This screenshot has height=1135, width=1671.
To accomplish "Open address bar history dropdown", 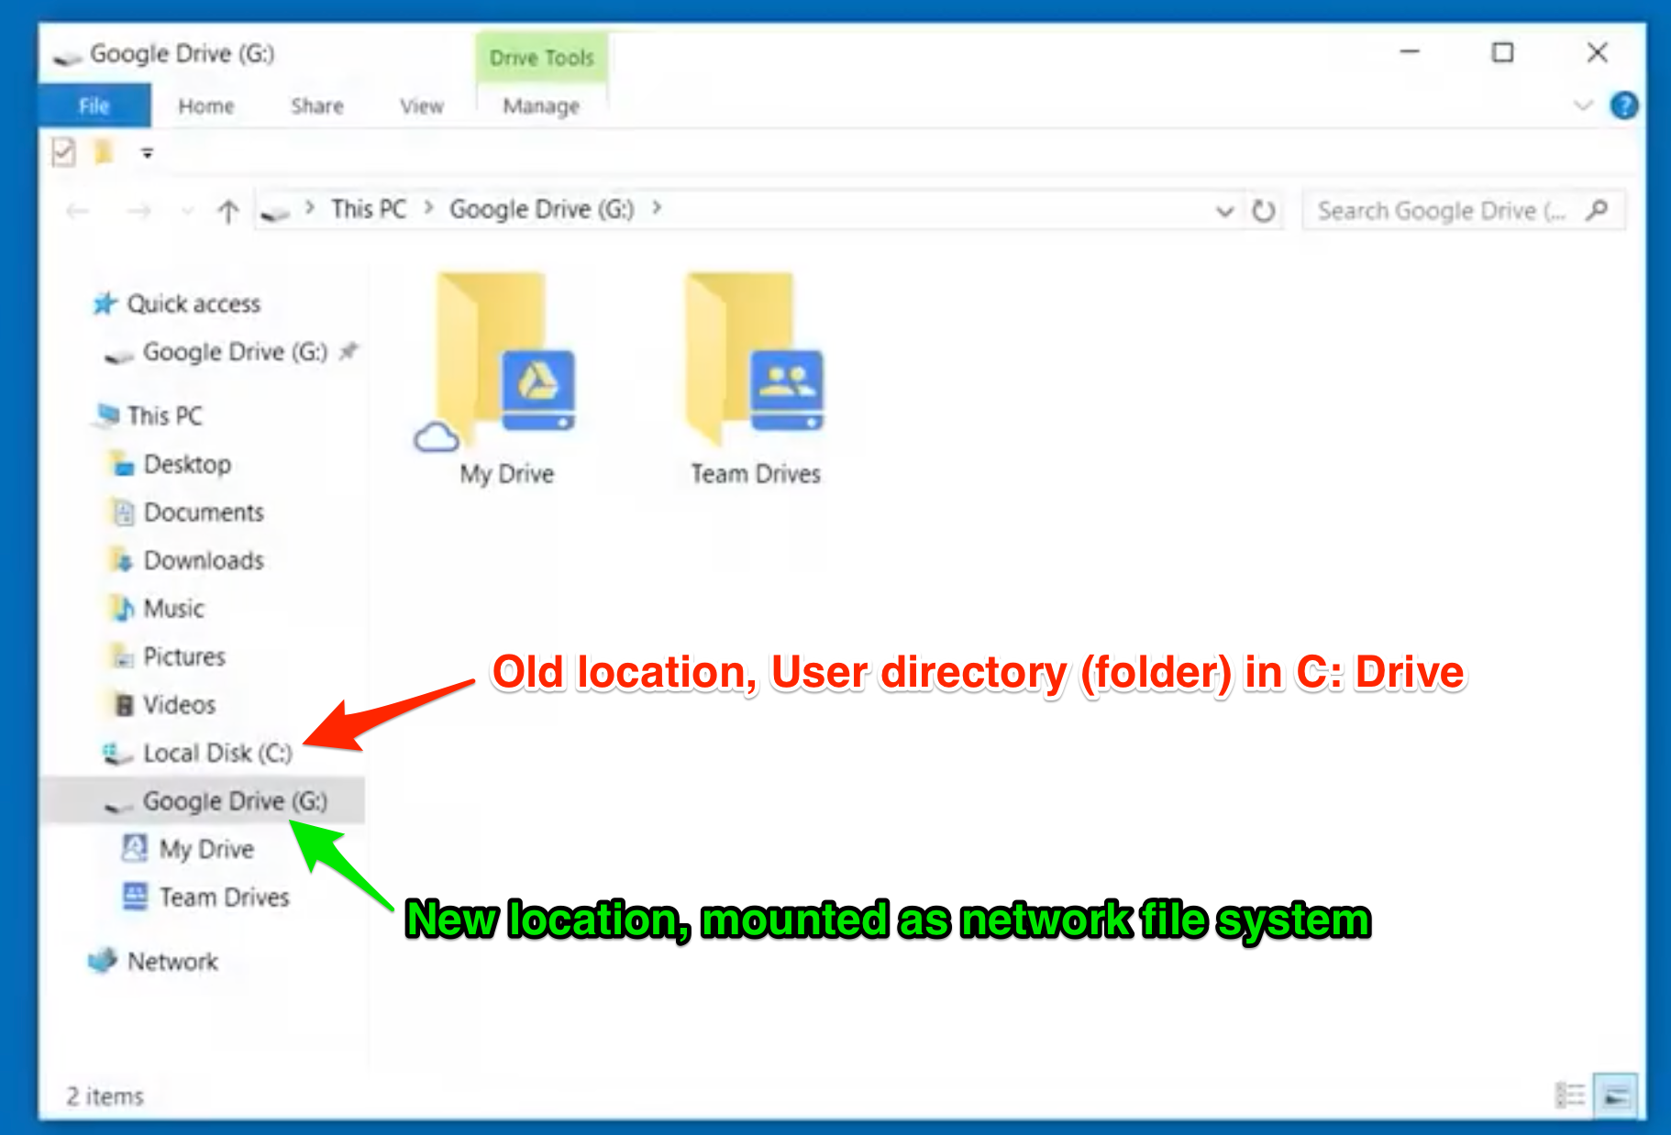I will tap(1224, 212).
